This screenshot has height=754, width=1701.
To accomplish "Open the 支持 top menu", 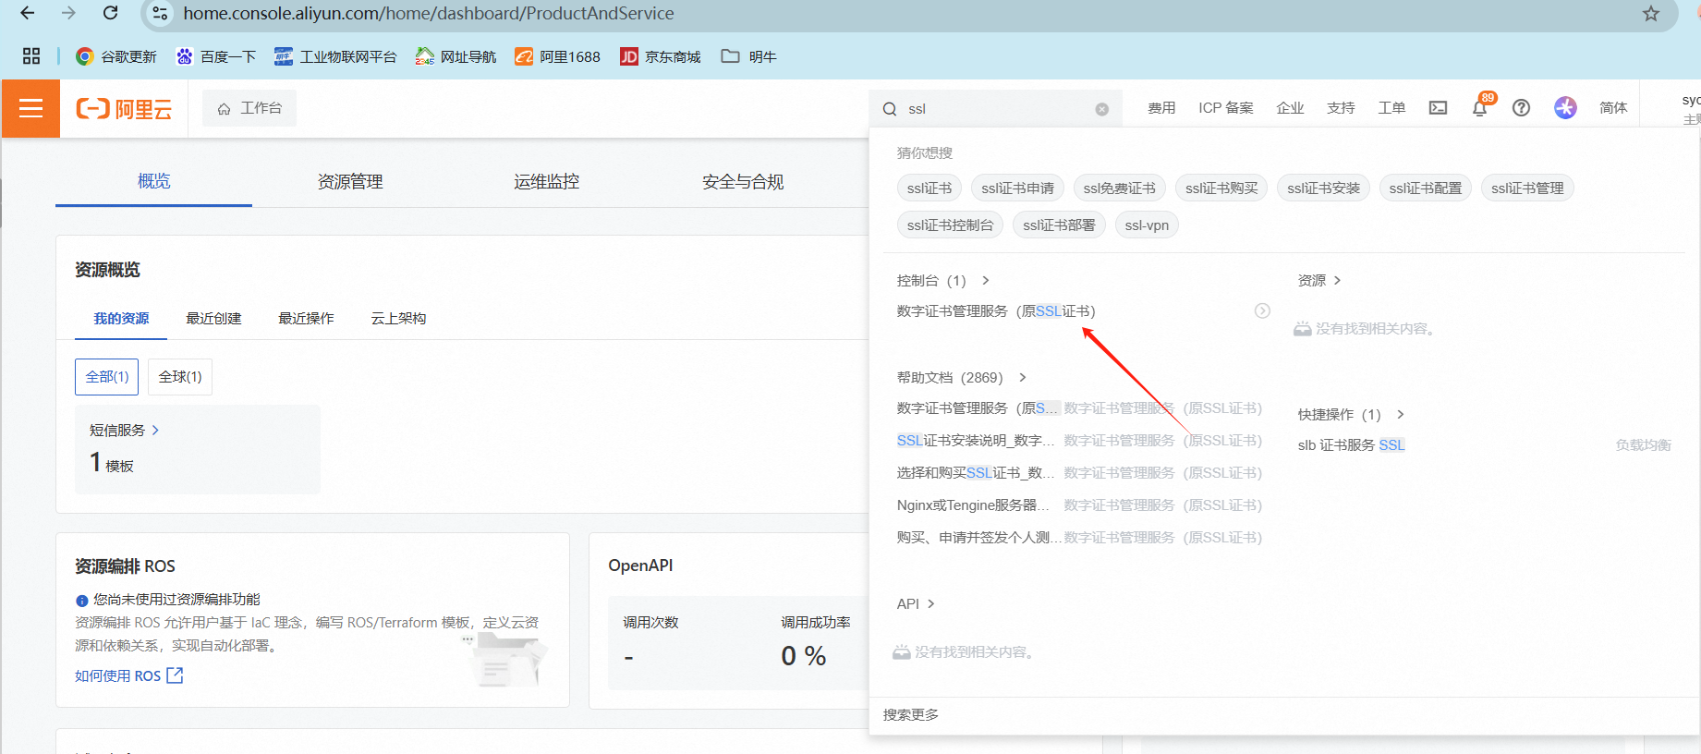I will click(x=1341, y=108).
